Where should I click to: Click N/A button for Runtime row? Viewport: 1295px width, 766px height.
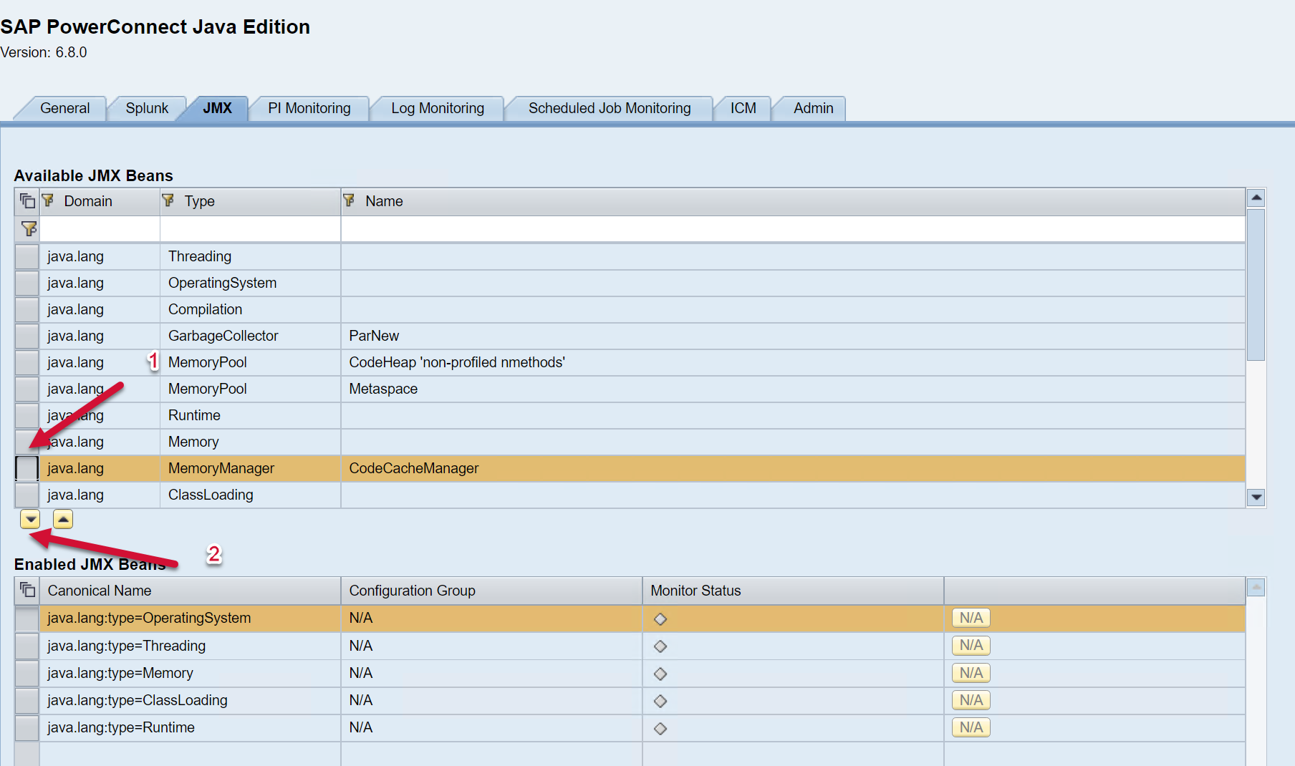[x=971, y=727]
